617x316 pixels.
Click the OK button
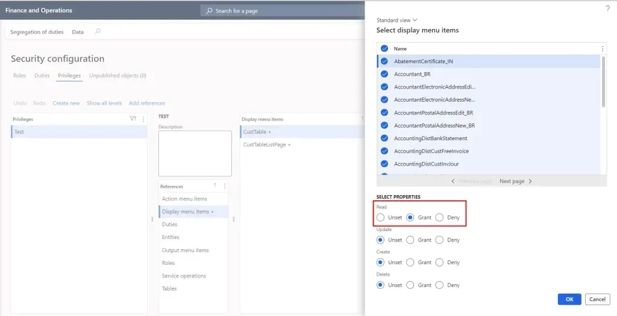click(x=569, y=299)
